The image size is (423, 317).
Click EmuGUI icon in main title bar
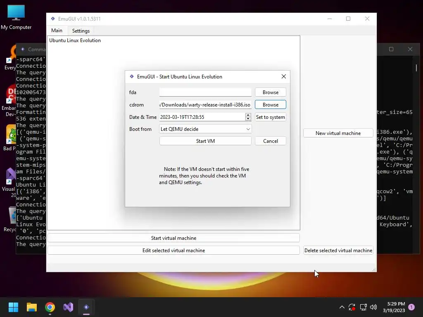pyautogui.click(x=53, y=19)
